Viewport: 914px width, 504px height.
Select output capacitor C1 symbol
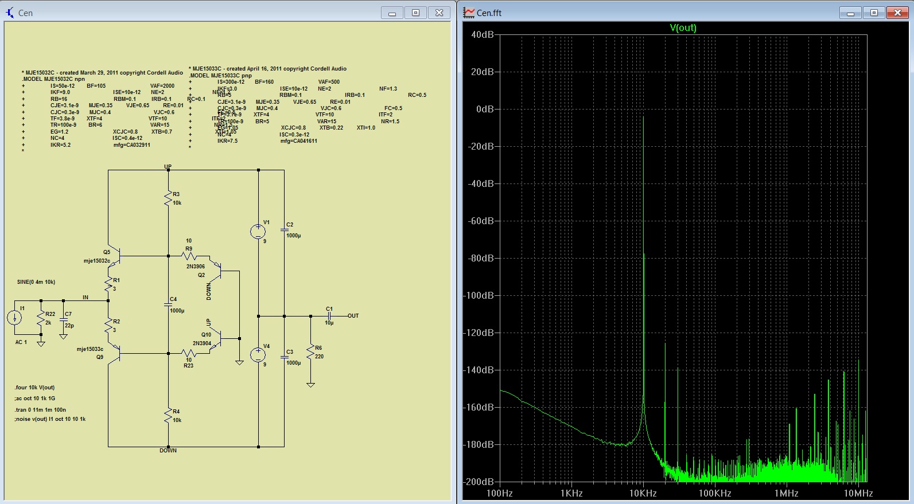[329, 316]
